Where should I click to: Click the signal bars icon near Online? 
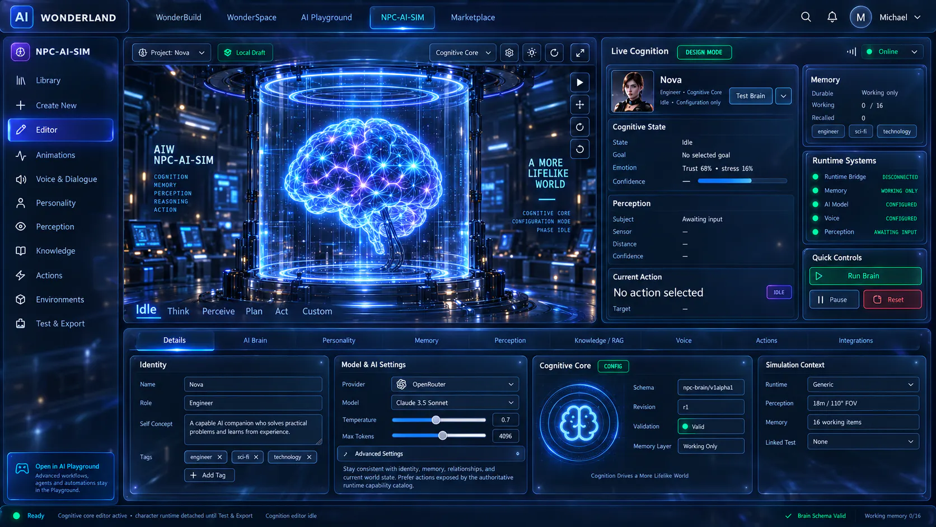851,52
